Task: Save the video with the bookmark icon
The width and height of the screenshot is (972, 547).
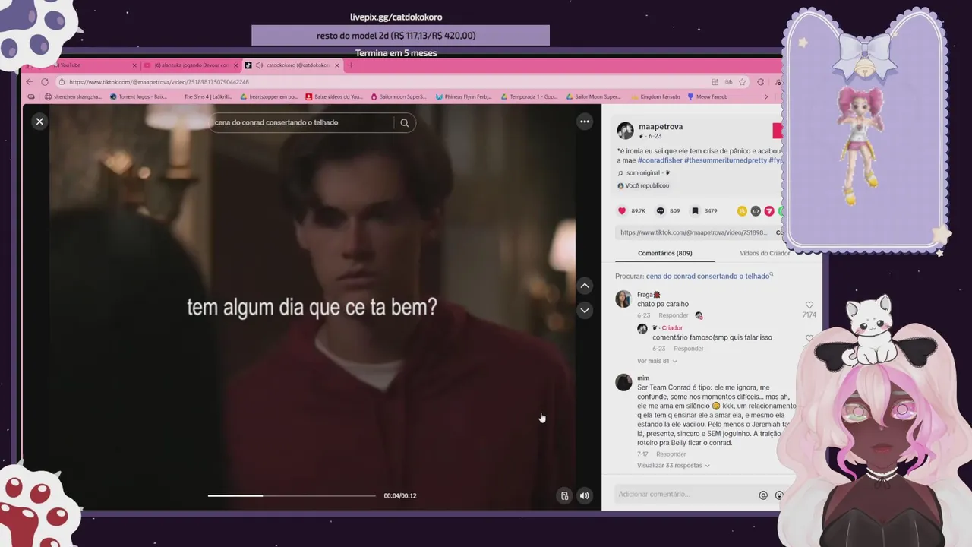Action: coord(695,210)
